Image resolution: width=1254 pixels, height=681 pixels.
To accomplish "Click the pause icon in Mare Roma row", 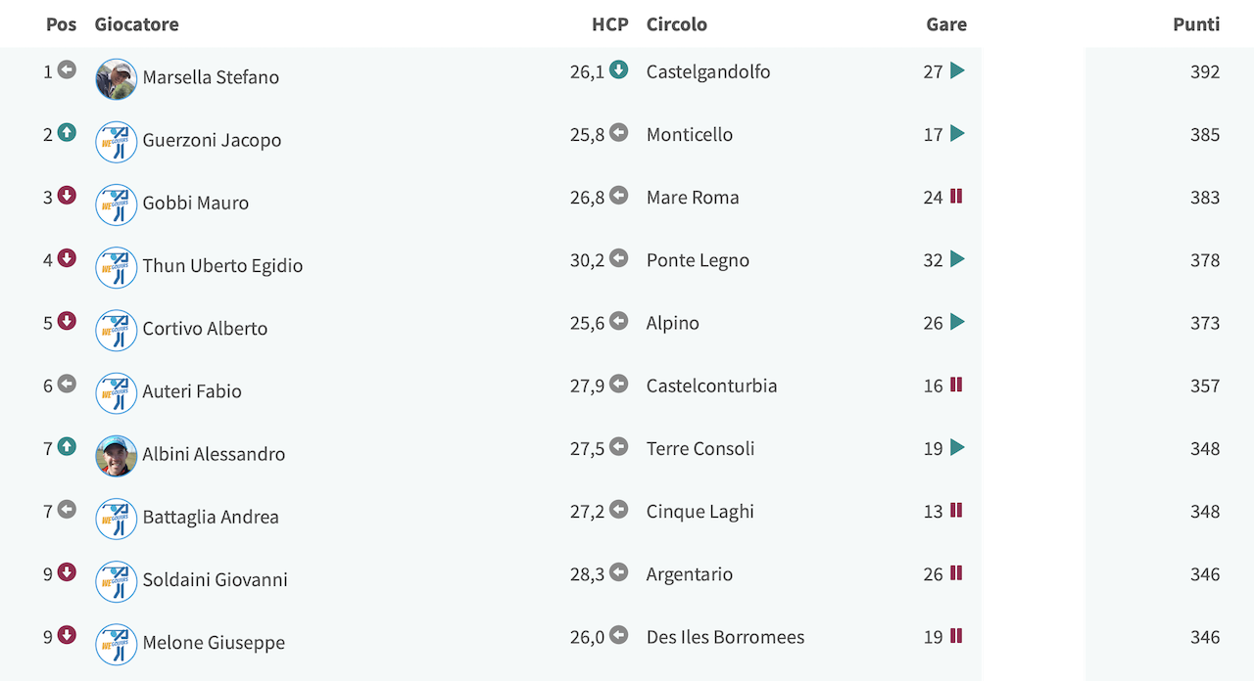I will click(956, 196).
